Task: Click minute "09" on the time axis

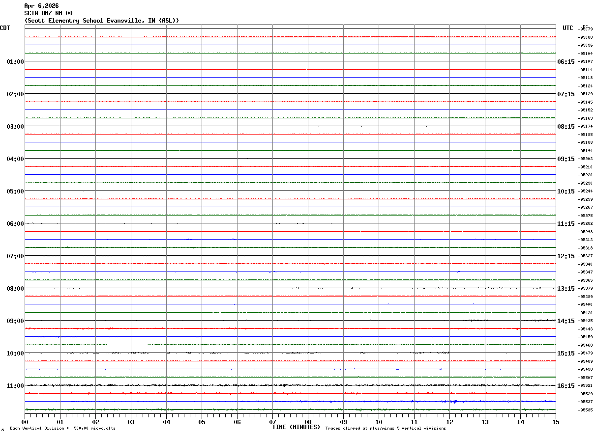Action: (x=343, y=422)
